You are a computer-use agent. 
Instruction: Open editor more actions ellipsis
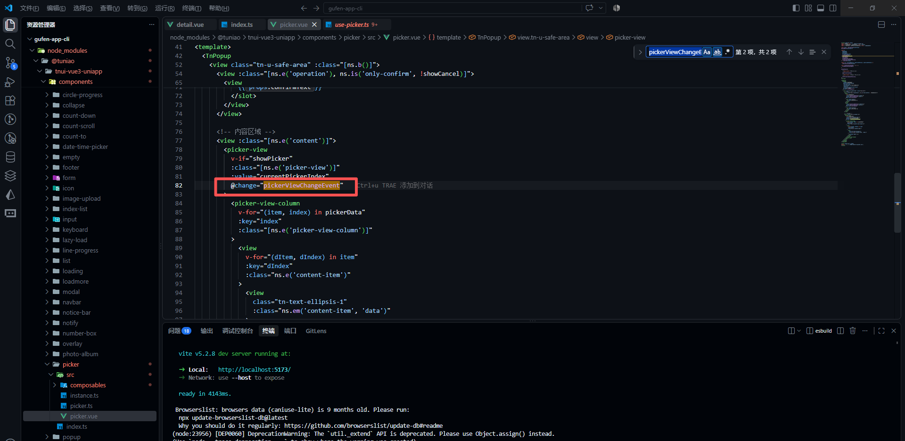pyautogui.click(x=894, y=24)
